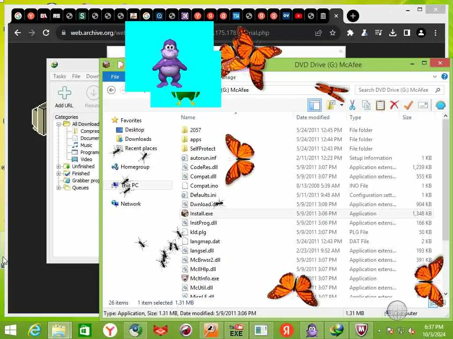Bookmark this page with star icon
Viewport: 453px width, 339px height.
[333, 33]
